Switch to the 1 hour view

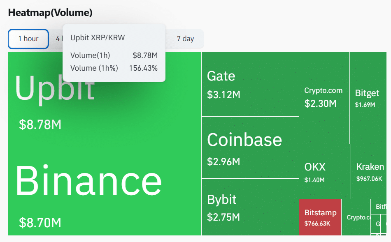28,38
